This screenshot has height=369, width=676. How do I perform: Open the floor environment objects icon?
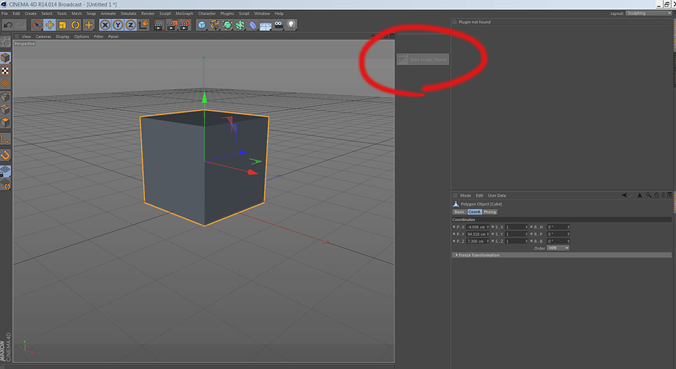pos(265,26)
